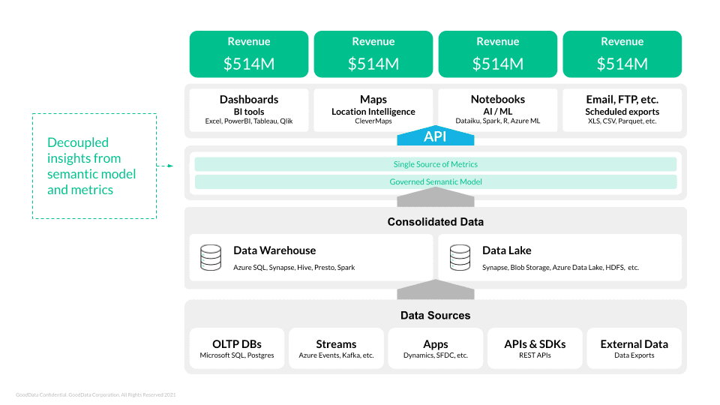Select the Streams source card

click(336, 348)
